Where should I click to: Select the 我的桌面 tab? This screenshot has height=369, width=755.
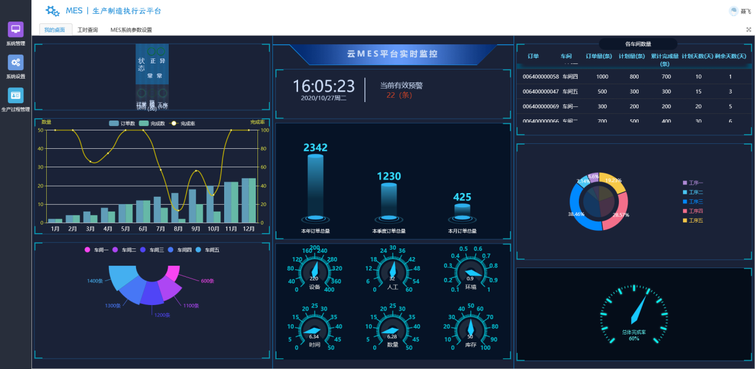click(x=55, y=30)
